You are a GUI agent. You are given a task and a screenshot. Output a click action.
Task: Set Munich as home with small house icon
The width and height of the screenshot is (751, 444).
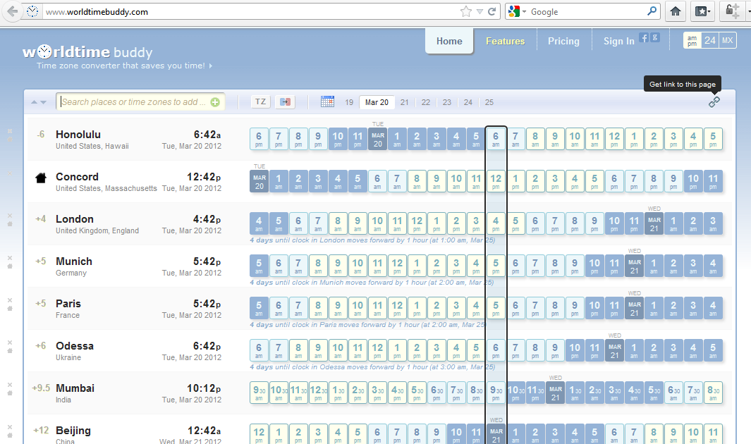click(x=10, y=266)
